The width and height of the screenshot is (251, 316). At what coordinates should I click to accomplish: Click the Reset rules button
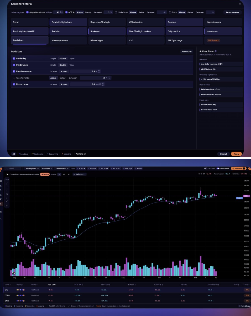coord(187,52)
